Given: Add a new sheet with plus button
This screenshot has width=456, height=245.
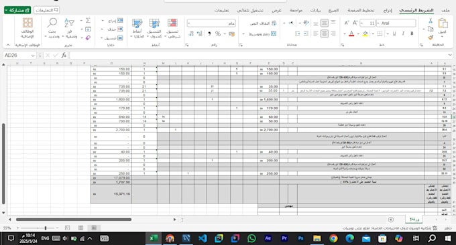Looking at the screenshot, I should (x=391, y=220).
